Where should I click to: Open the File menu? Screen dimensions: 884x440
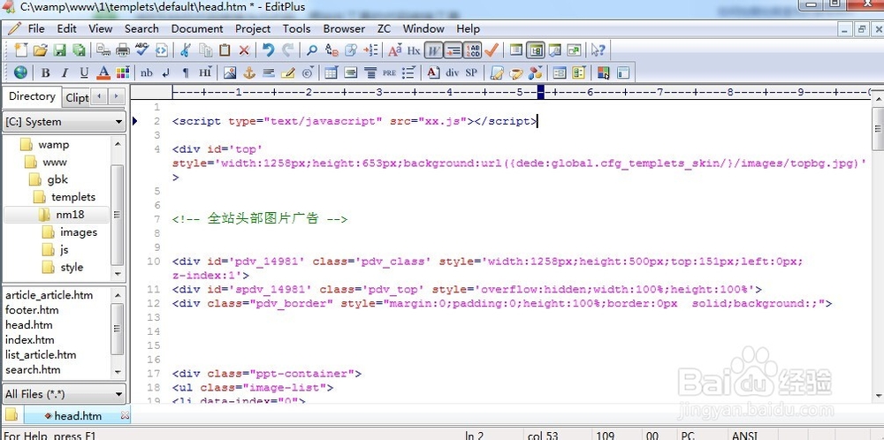click(x=36, y=29)
